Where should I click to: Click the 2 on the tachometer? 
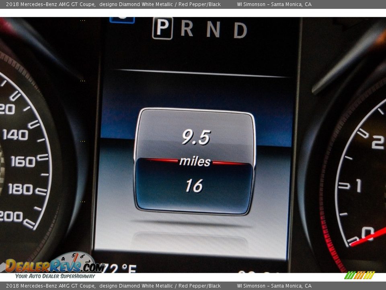[378, 143]
